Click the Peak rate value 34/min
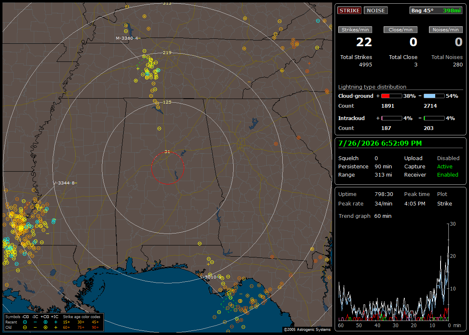Viewport: 469px width, 335px height. [384, 203]
